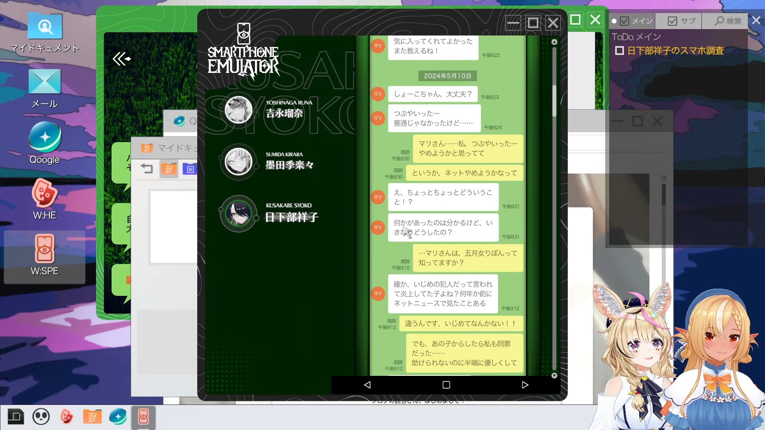Click the Smartphone Emulator logo
Image resolution: width=765 pixels, height=430 pixels.
pos(243,51)
